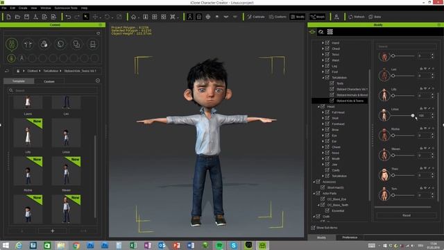
Task: Activate the Select arrow tool
Action: [86, 17]
